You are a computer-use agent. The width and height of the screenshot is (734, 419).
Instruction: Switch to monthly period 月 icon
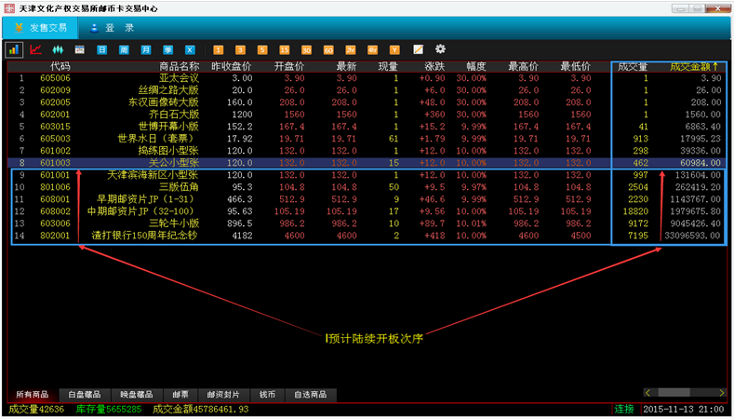pyautogui.click(x=146, y=49)
